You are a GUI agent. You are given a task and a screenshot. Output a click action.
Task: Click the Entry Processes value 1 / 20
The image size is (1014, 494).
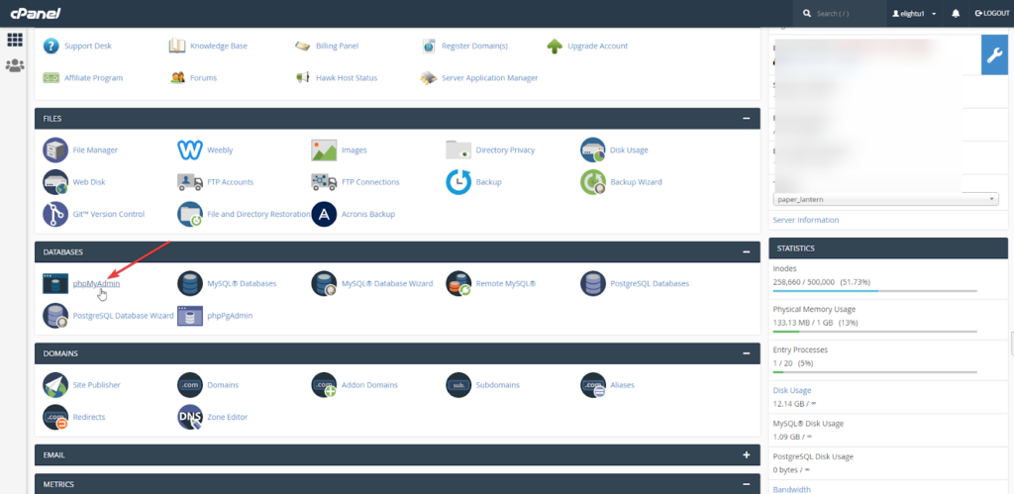pyautogui.click(x=793, y=363)
